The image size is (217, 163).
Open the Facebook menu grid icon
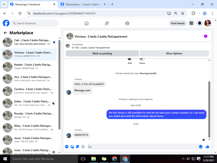click(191, 23)
